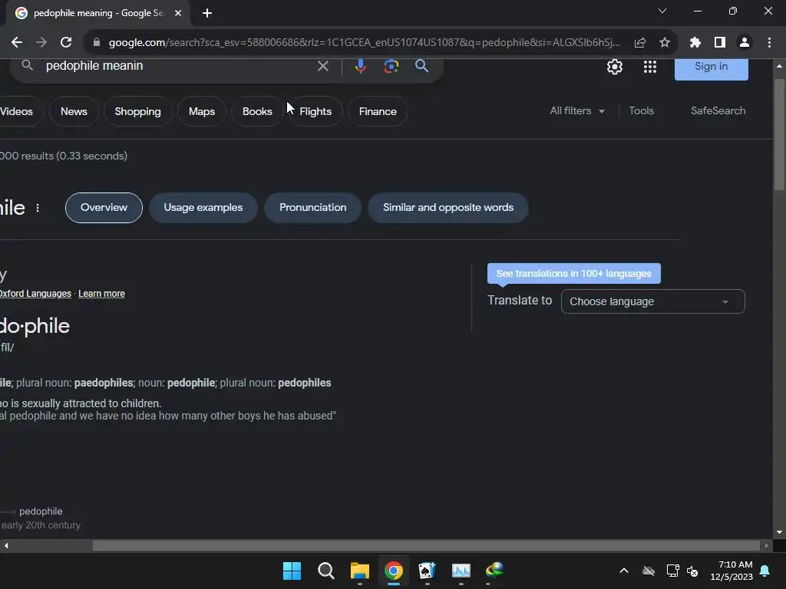Open the Chrome extensions puzzle icon
Viewport: 786px width, 589px height.
click(695, 43)
